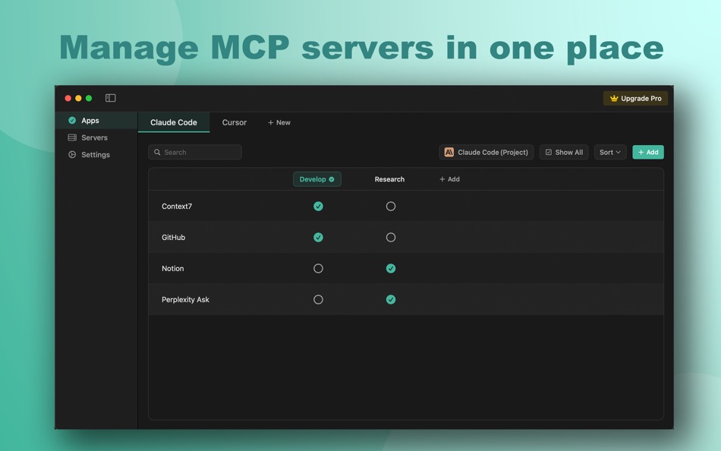Select the Develop profile column
721x451 pixels.
pos(316,179)
